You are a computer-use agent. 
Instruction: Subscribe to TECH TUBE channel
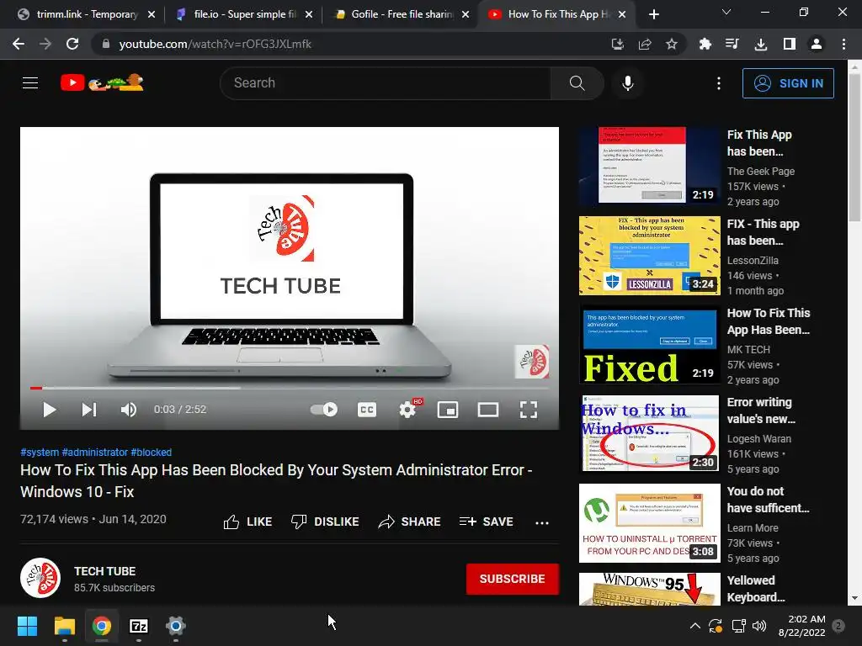[513, 579]
